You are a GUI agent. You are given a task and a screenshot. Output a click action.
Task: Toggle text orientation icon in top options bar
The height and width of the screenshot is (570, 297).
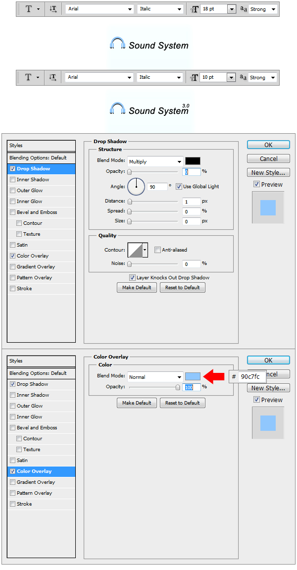[53, 9]
